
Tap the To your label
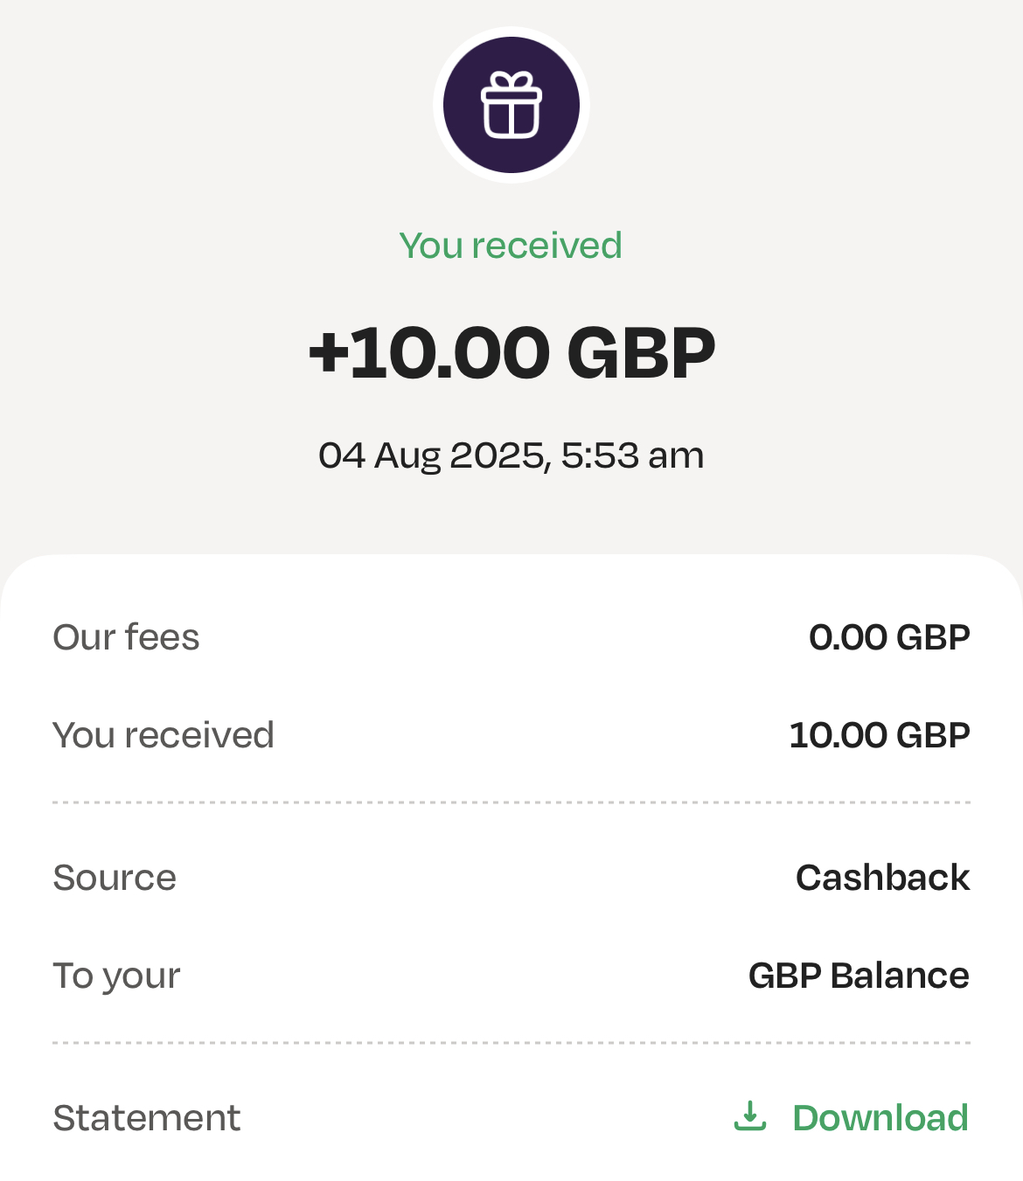tap(116, 976)
